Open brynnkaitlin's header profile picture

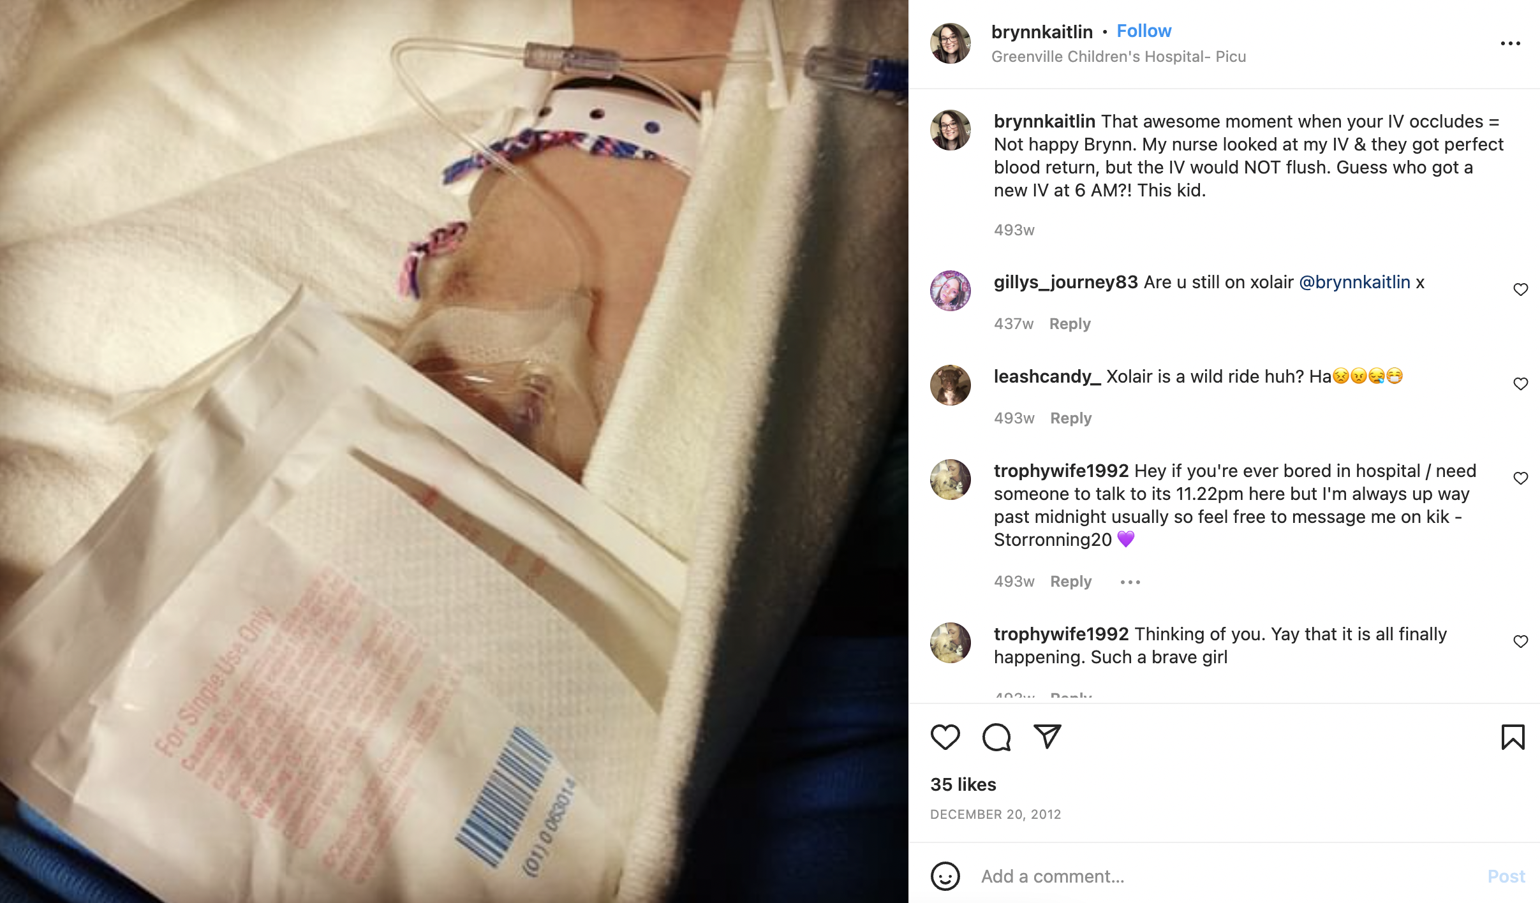[950, 43]
